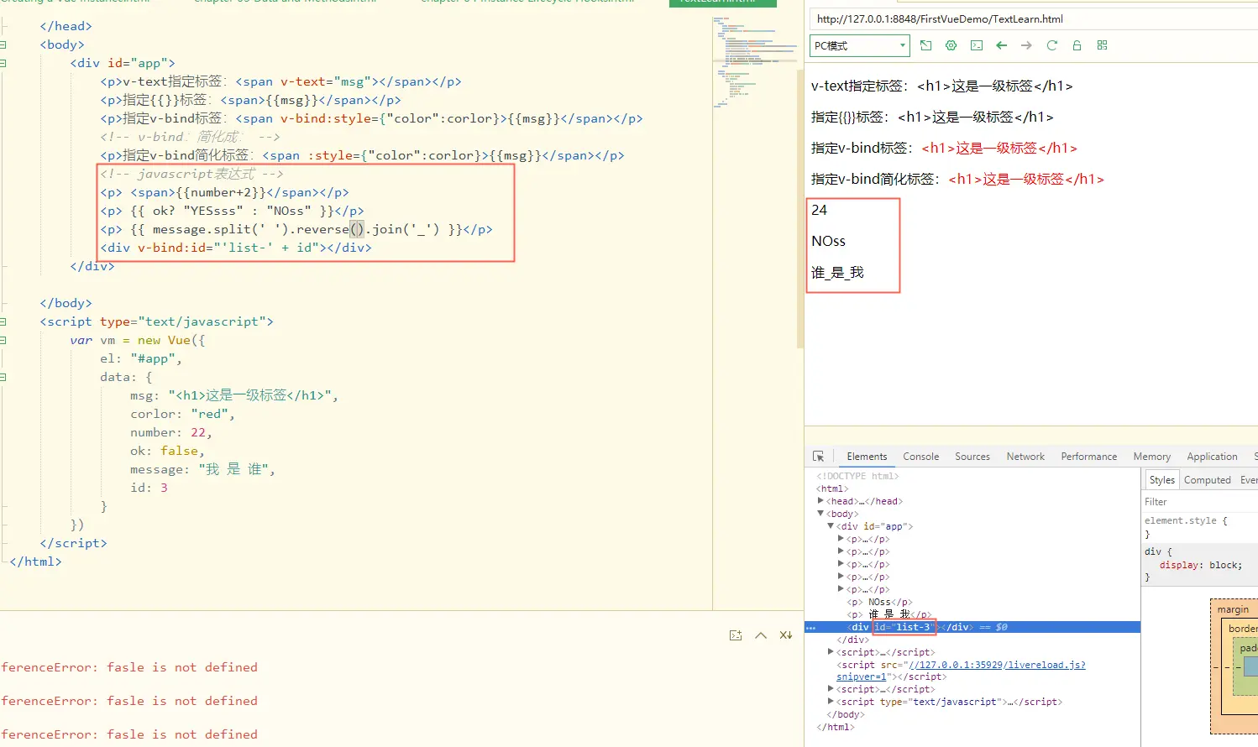Clear console output with X-arrow icon
1258x747 pixels.
(786, 635)
